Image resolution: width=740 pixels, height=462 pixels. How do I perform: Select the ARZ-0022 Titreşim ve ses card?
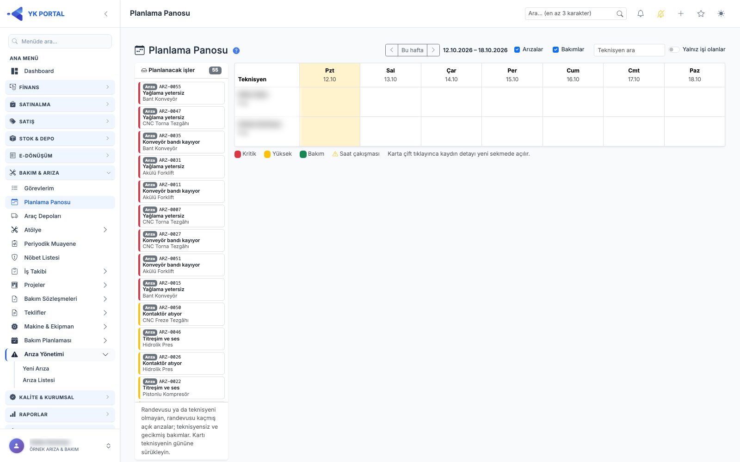[x=181, y=388]
